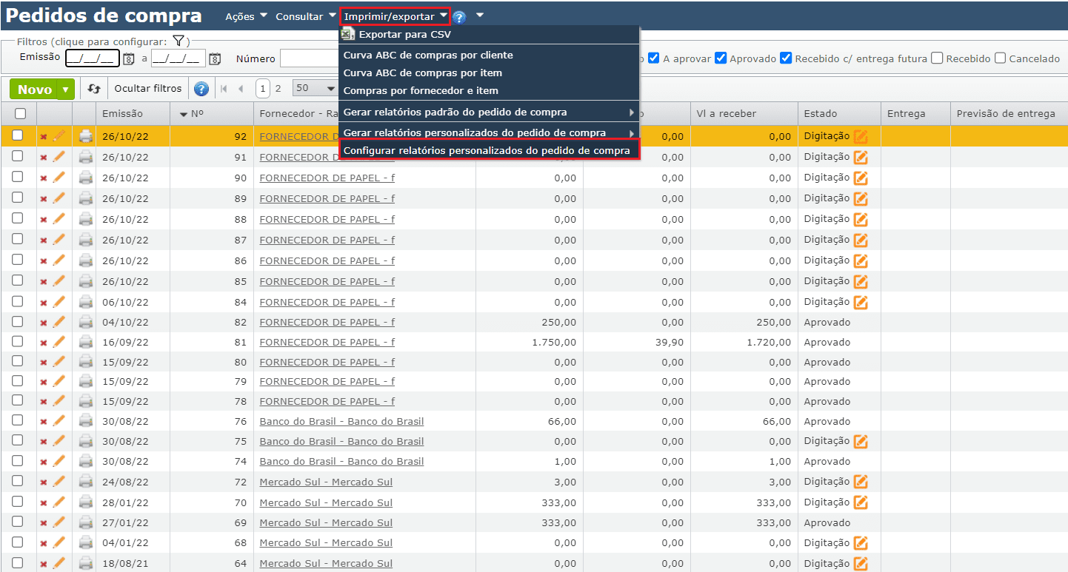Click the pencil edit icon for order 88

(59, 219)
